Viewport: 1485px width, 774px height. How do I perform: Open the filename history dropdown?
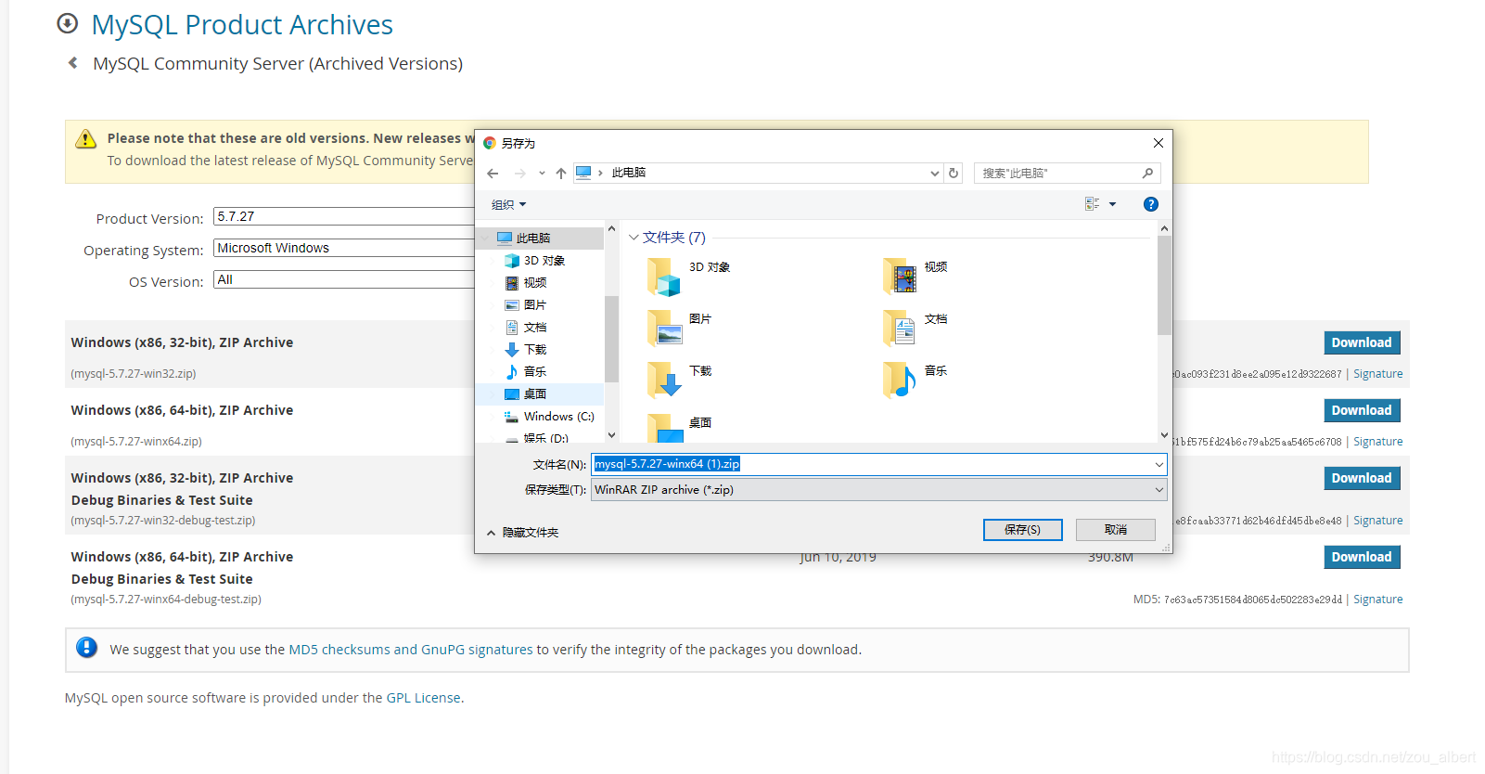click(1159, 464)
